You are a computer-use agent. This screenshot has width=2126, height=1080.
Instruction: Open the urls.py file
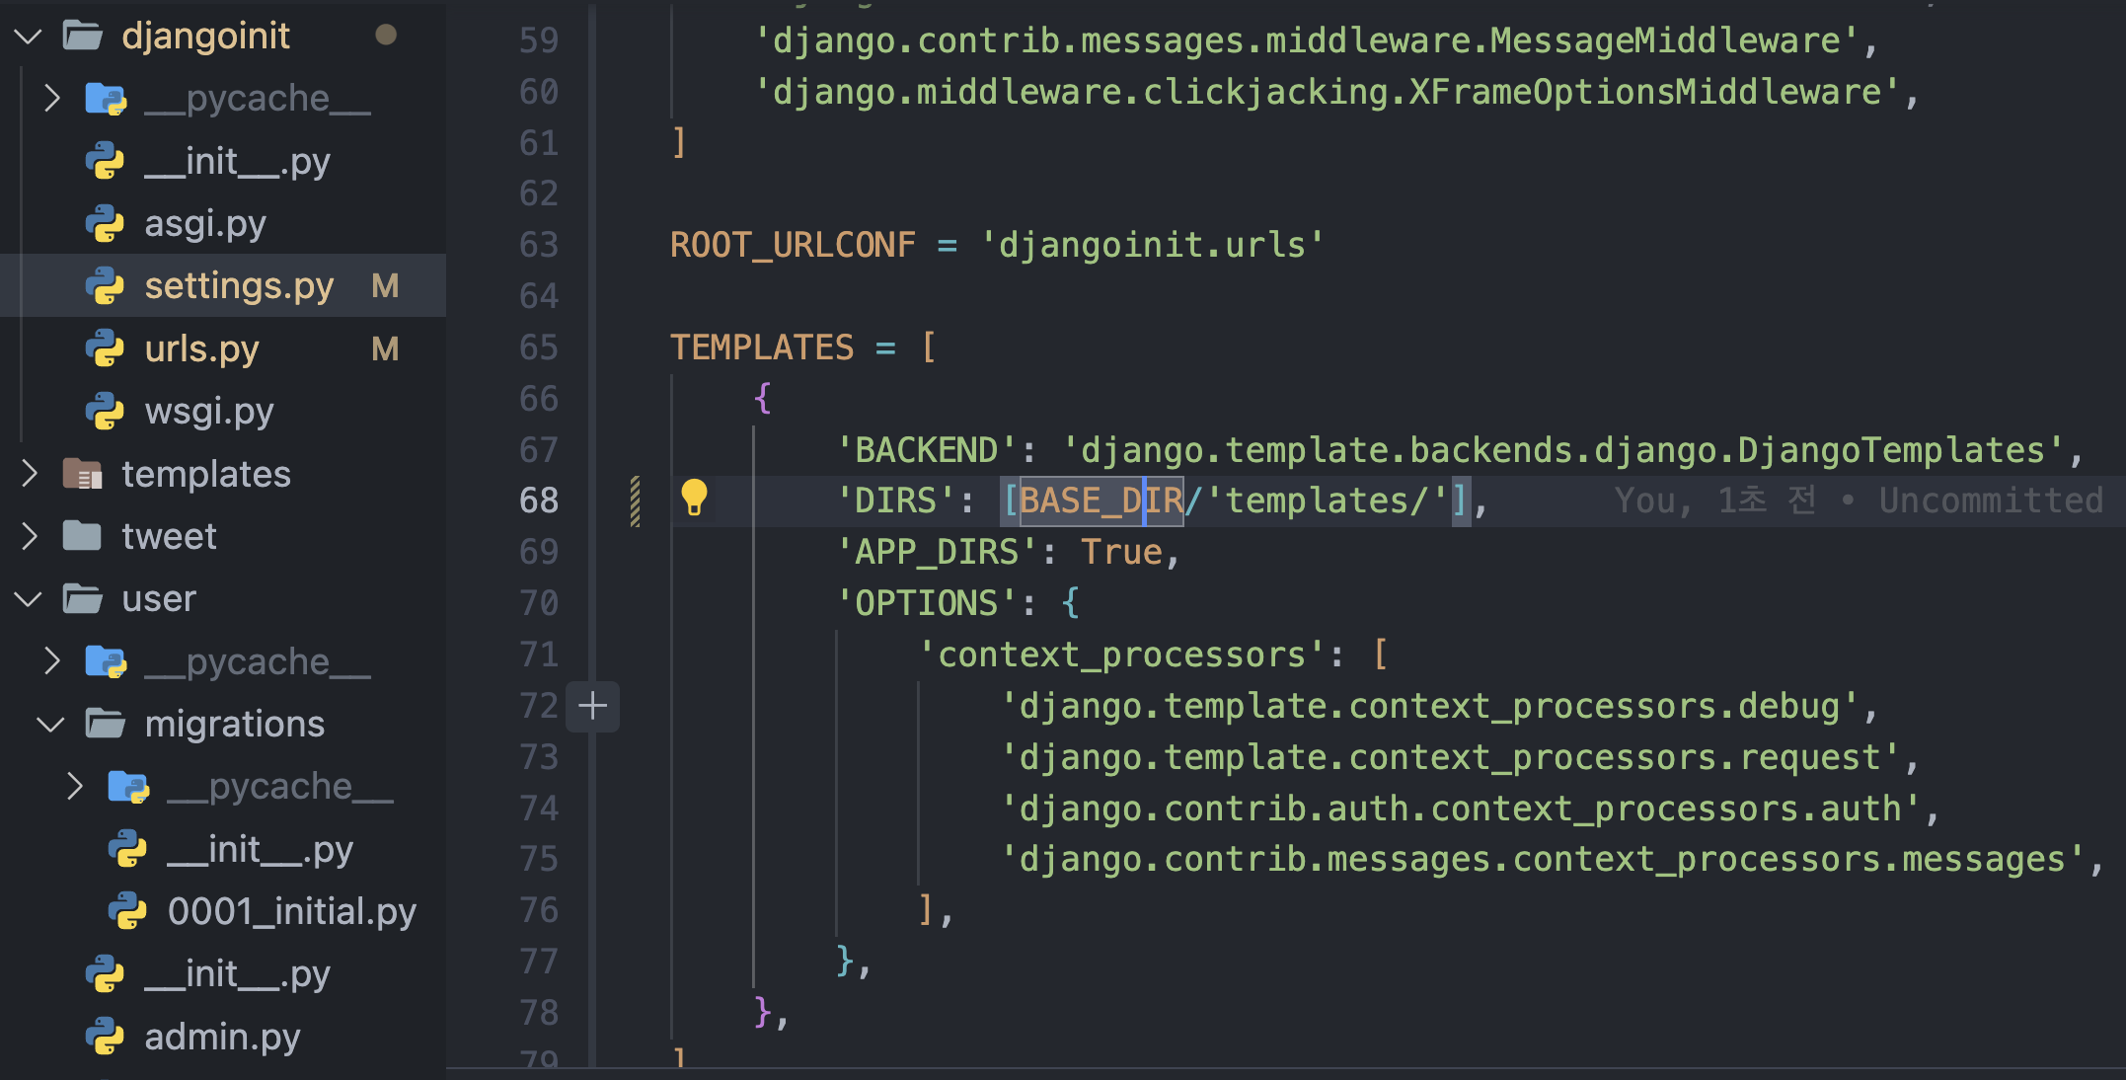(201, 348)
